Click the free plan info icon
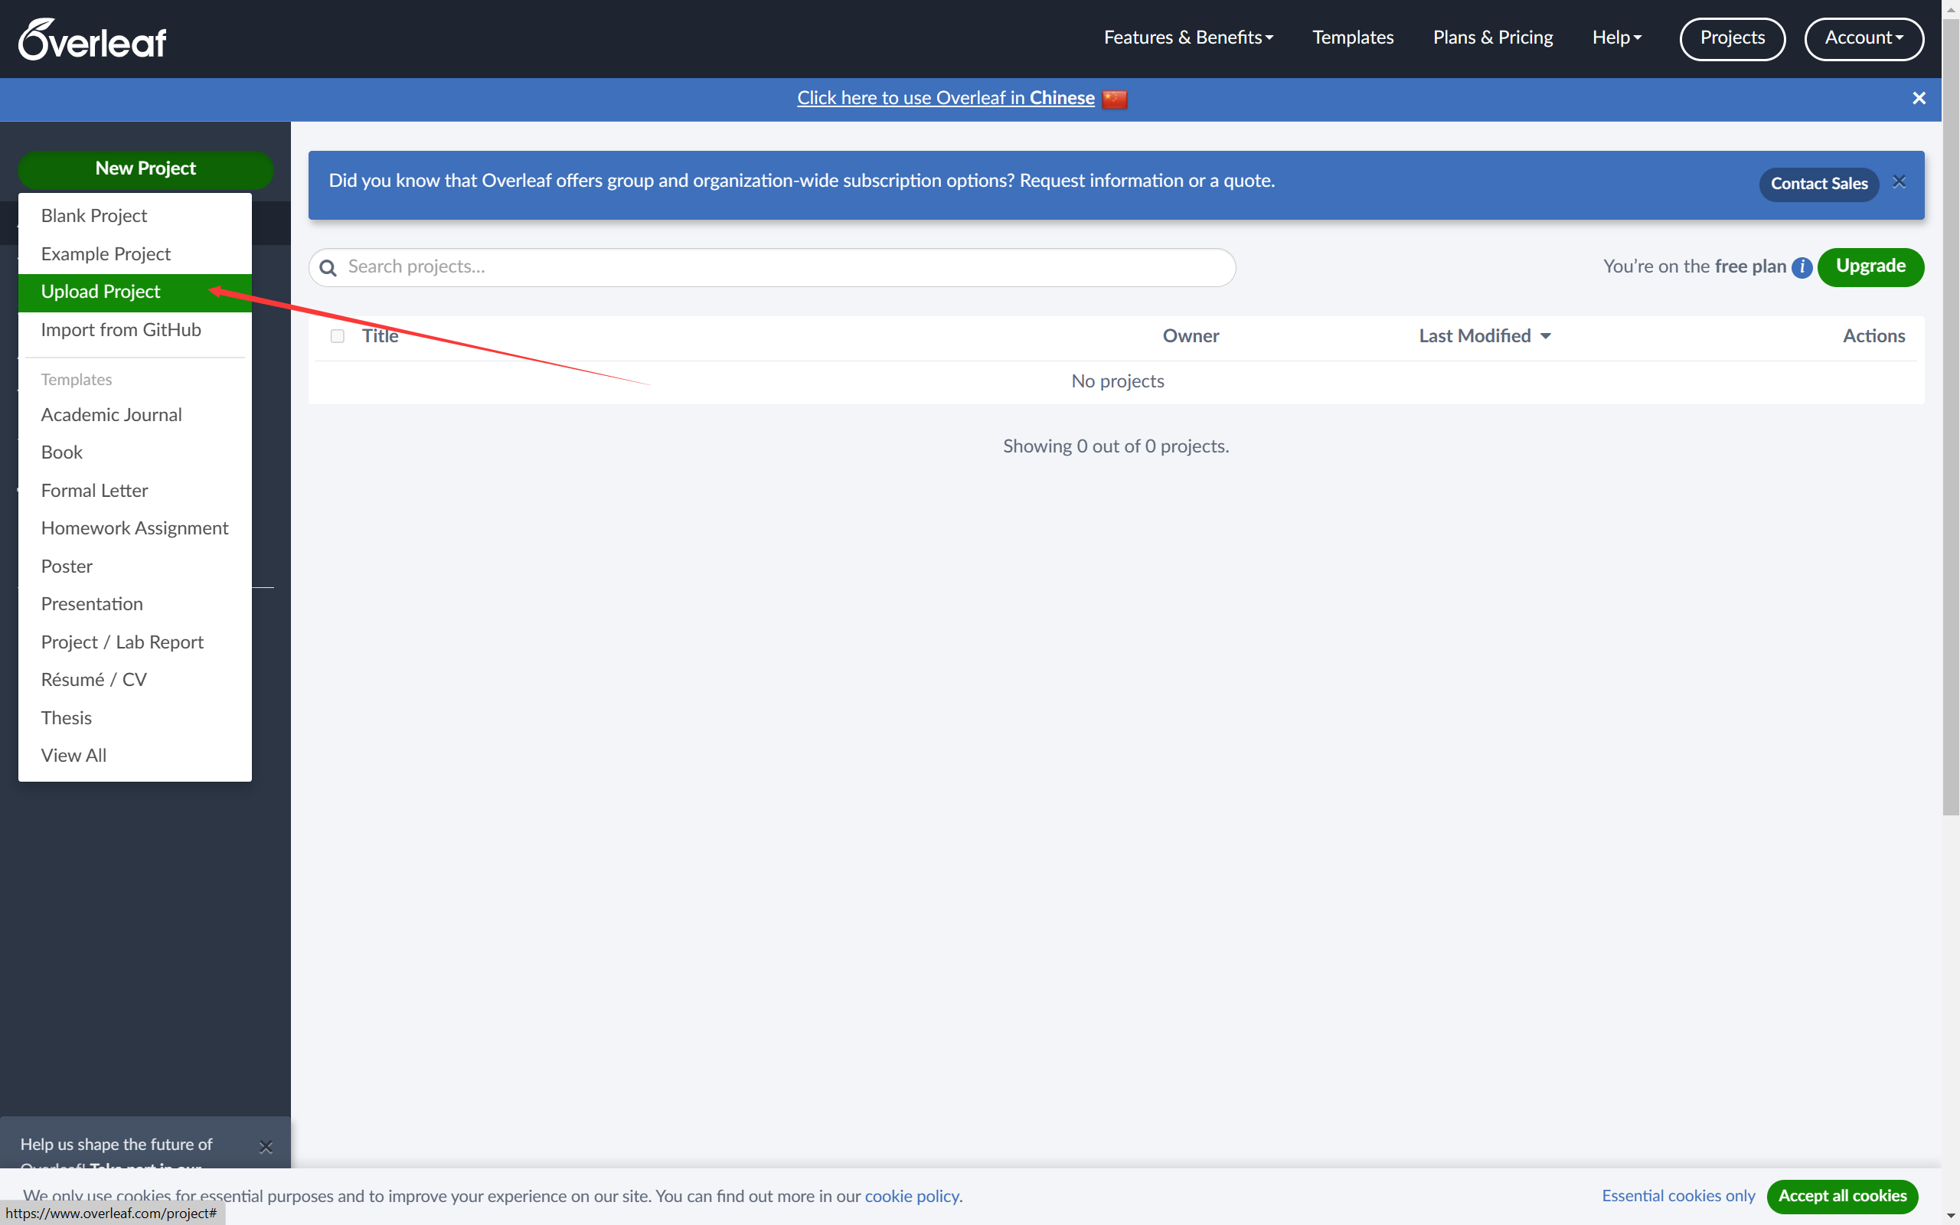1960x1225 pixels. 1802,267
